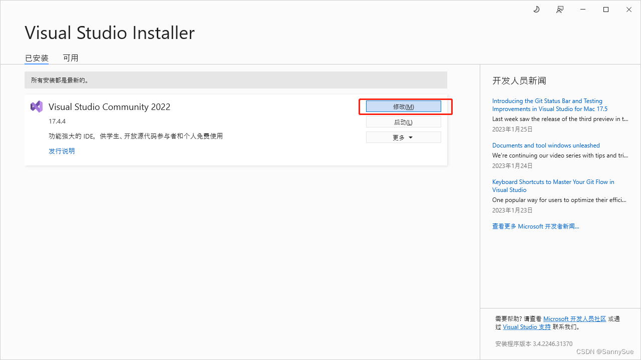Click version number 17.4.4
The height and width of the screenshot is (360, 641).
[57, 121]
